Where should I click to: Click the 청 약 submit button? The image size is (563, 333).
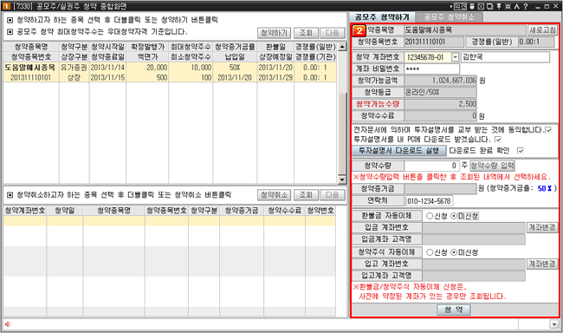click(x=454, y=310)
